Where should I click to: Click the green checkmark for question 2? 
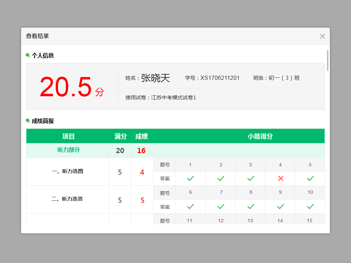click(221, 178)
